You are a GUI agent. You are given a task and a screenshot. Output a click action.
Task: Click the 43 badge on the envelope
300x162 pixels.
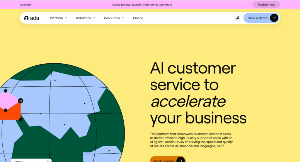tap(21, 101)
